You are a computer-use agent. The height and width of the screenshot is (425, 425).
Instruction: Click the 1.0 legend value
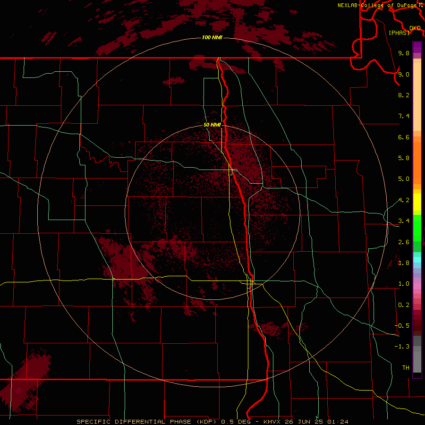404,284
